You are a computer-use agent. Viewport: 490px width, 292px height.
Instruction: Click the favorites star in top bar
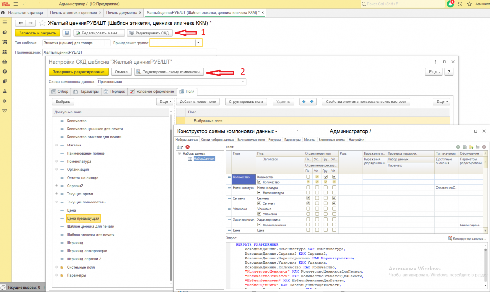click(469, 4)
